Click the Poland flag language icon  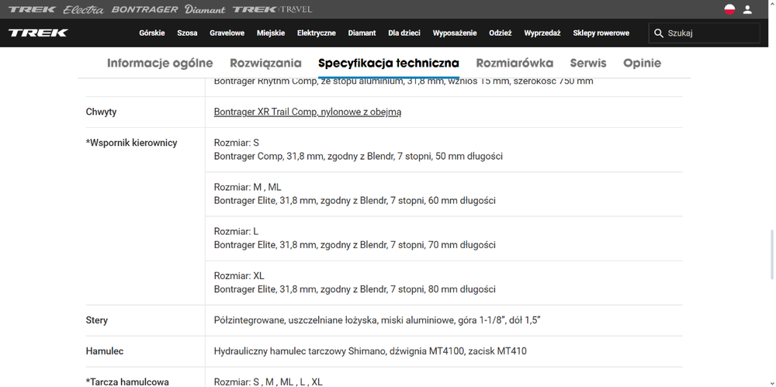(729, 9)
